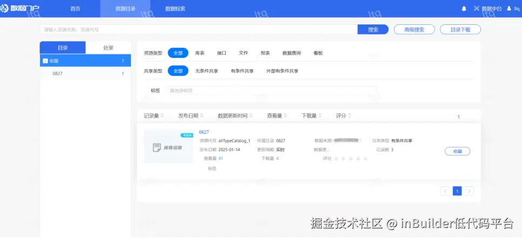
Task: Sort by 记录量 using its arrows
Action: point(162,115)
